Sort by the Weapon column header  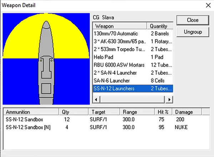119,26
